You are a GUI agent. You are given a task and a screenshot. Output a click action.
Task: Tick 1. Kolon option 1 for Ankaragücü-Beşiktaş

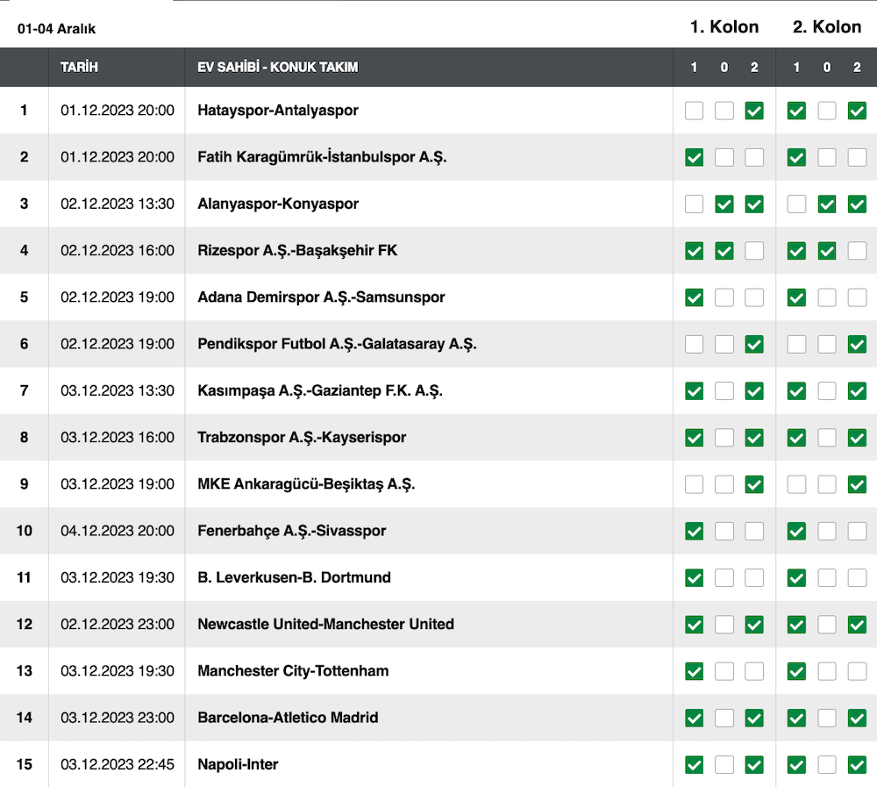click(x=694, y=484)
